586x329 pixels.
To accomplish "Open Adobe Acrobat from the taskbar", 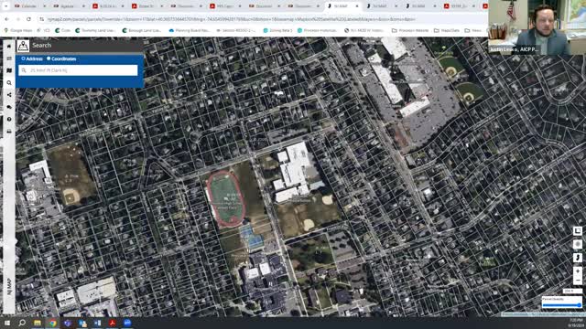I will click(x=112, y=323).
